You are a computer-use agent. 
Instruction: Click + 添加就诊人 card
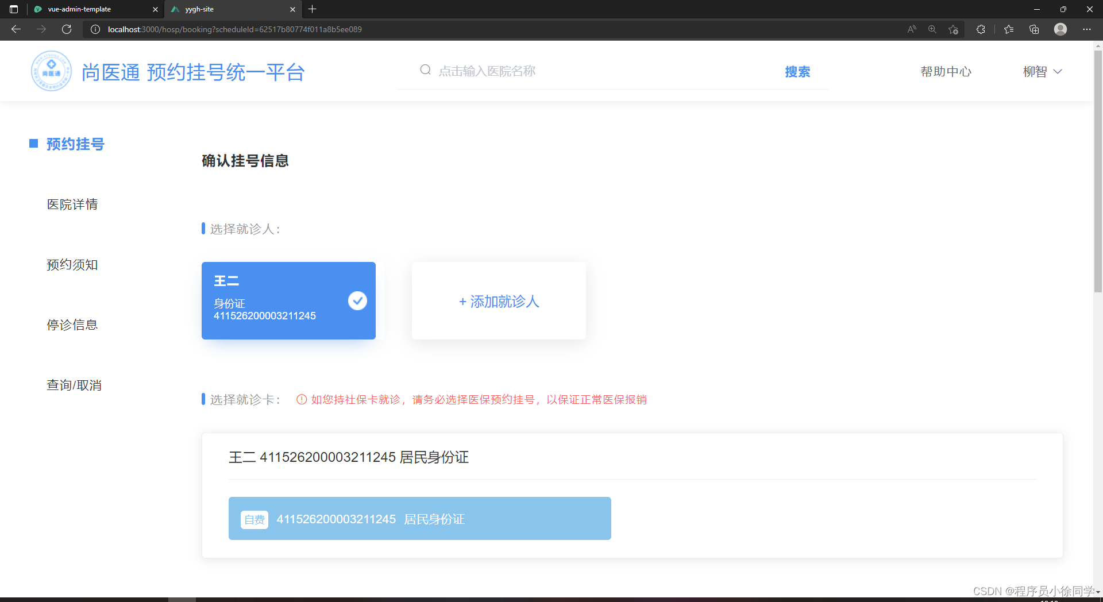(499, 300)
